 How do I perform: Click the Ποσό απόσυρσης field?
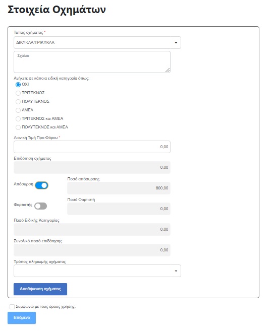click(119, 188)
